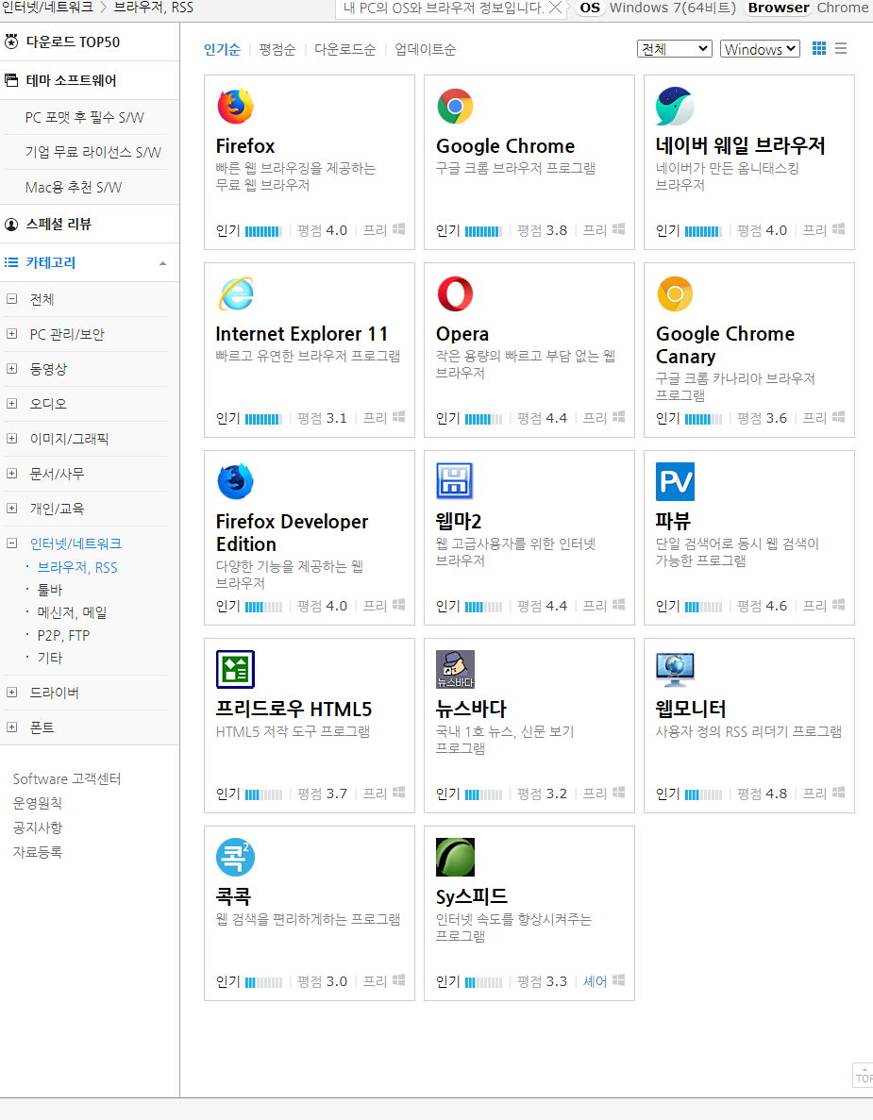Viewport: 873px width, 1120px height.
Task: Open 공지사항 link
Action: (37, 827)
